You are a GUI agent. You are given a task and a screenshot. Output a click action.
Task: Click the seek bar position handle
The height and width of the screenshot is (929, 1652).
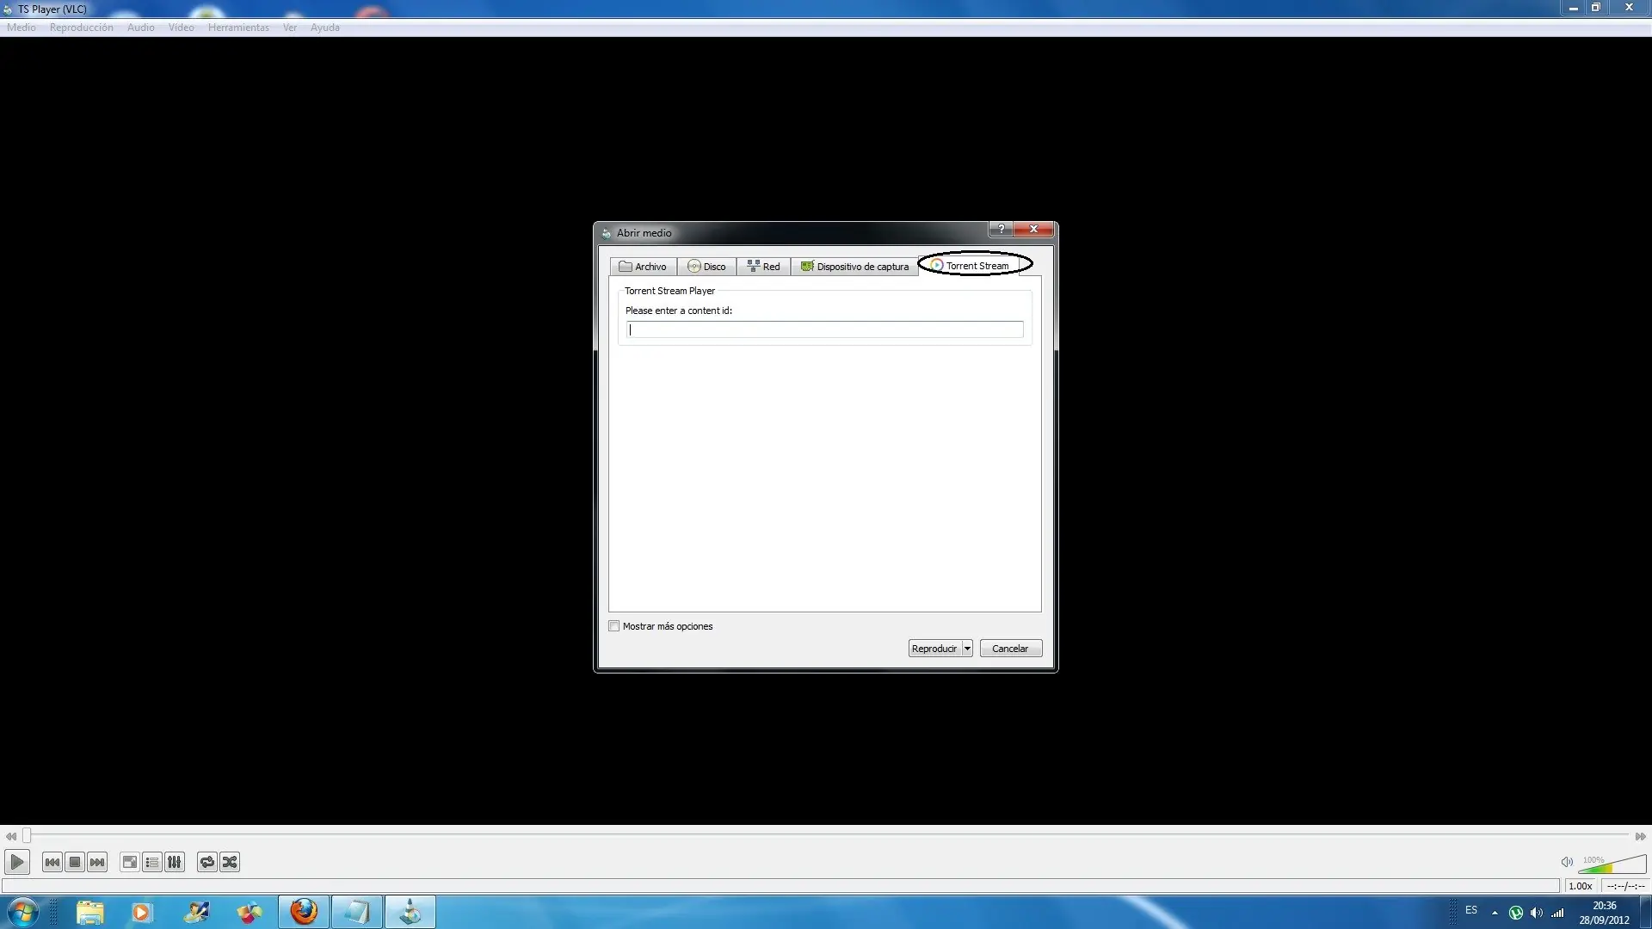pos(27,835)
